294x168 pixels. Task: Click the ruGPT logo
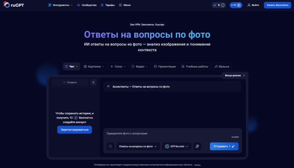[13, 5]
